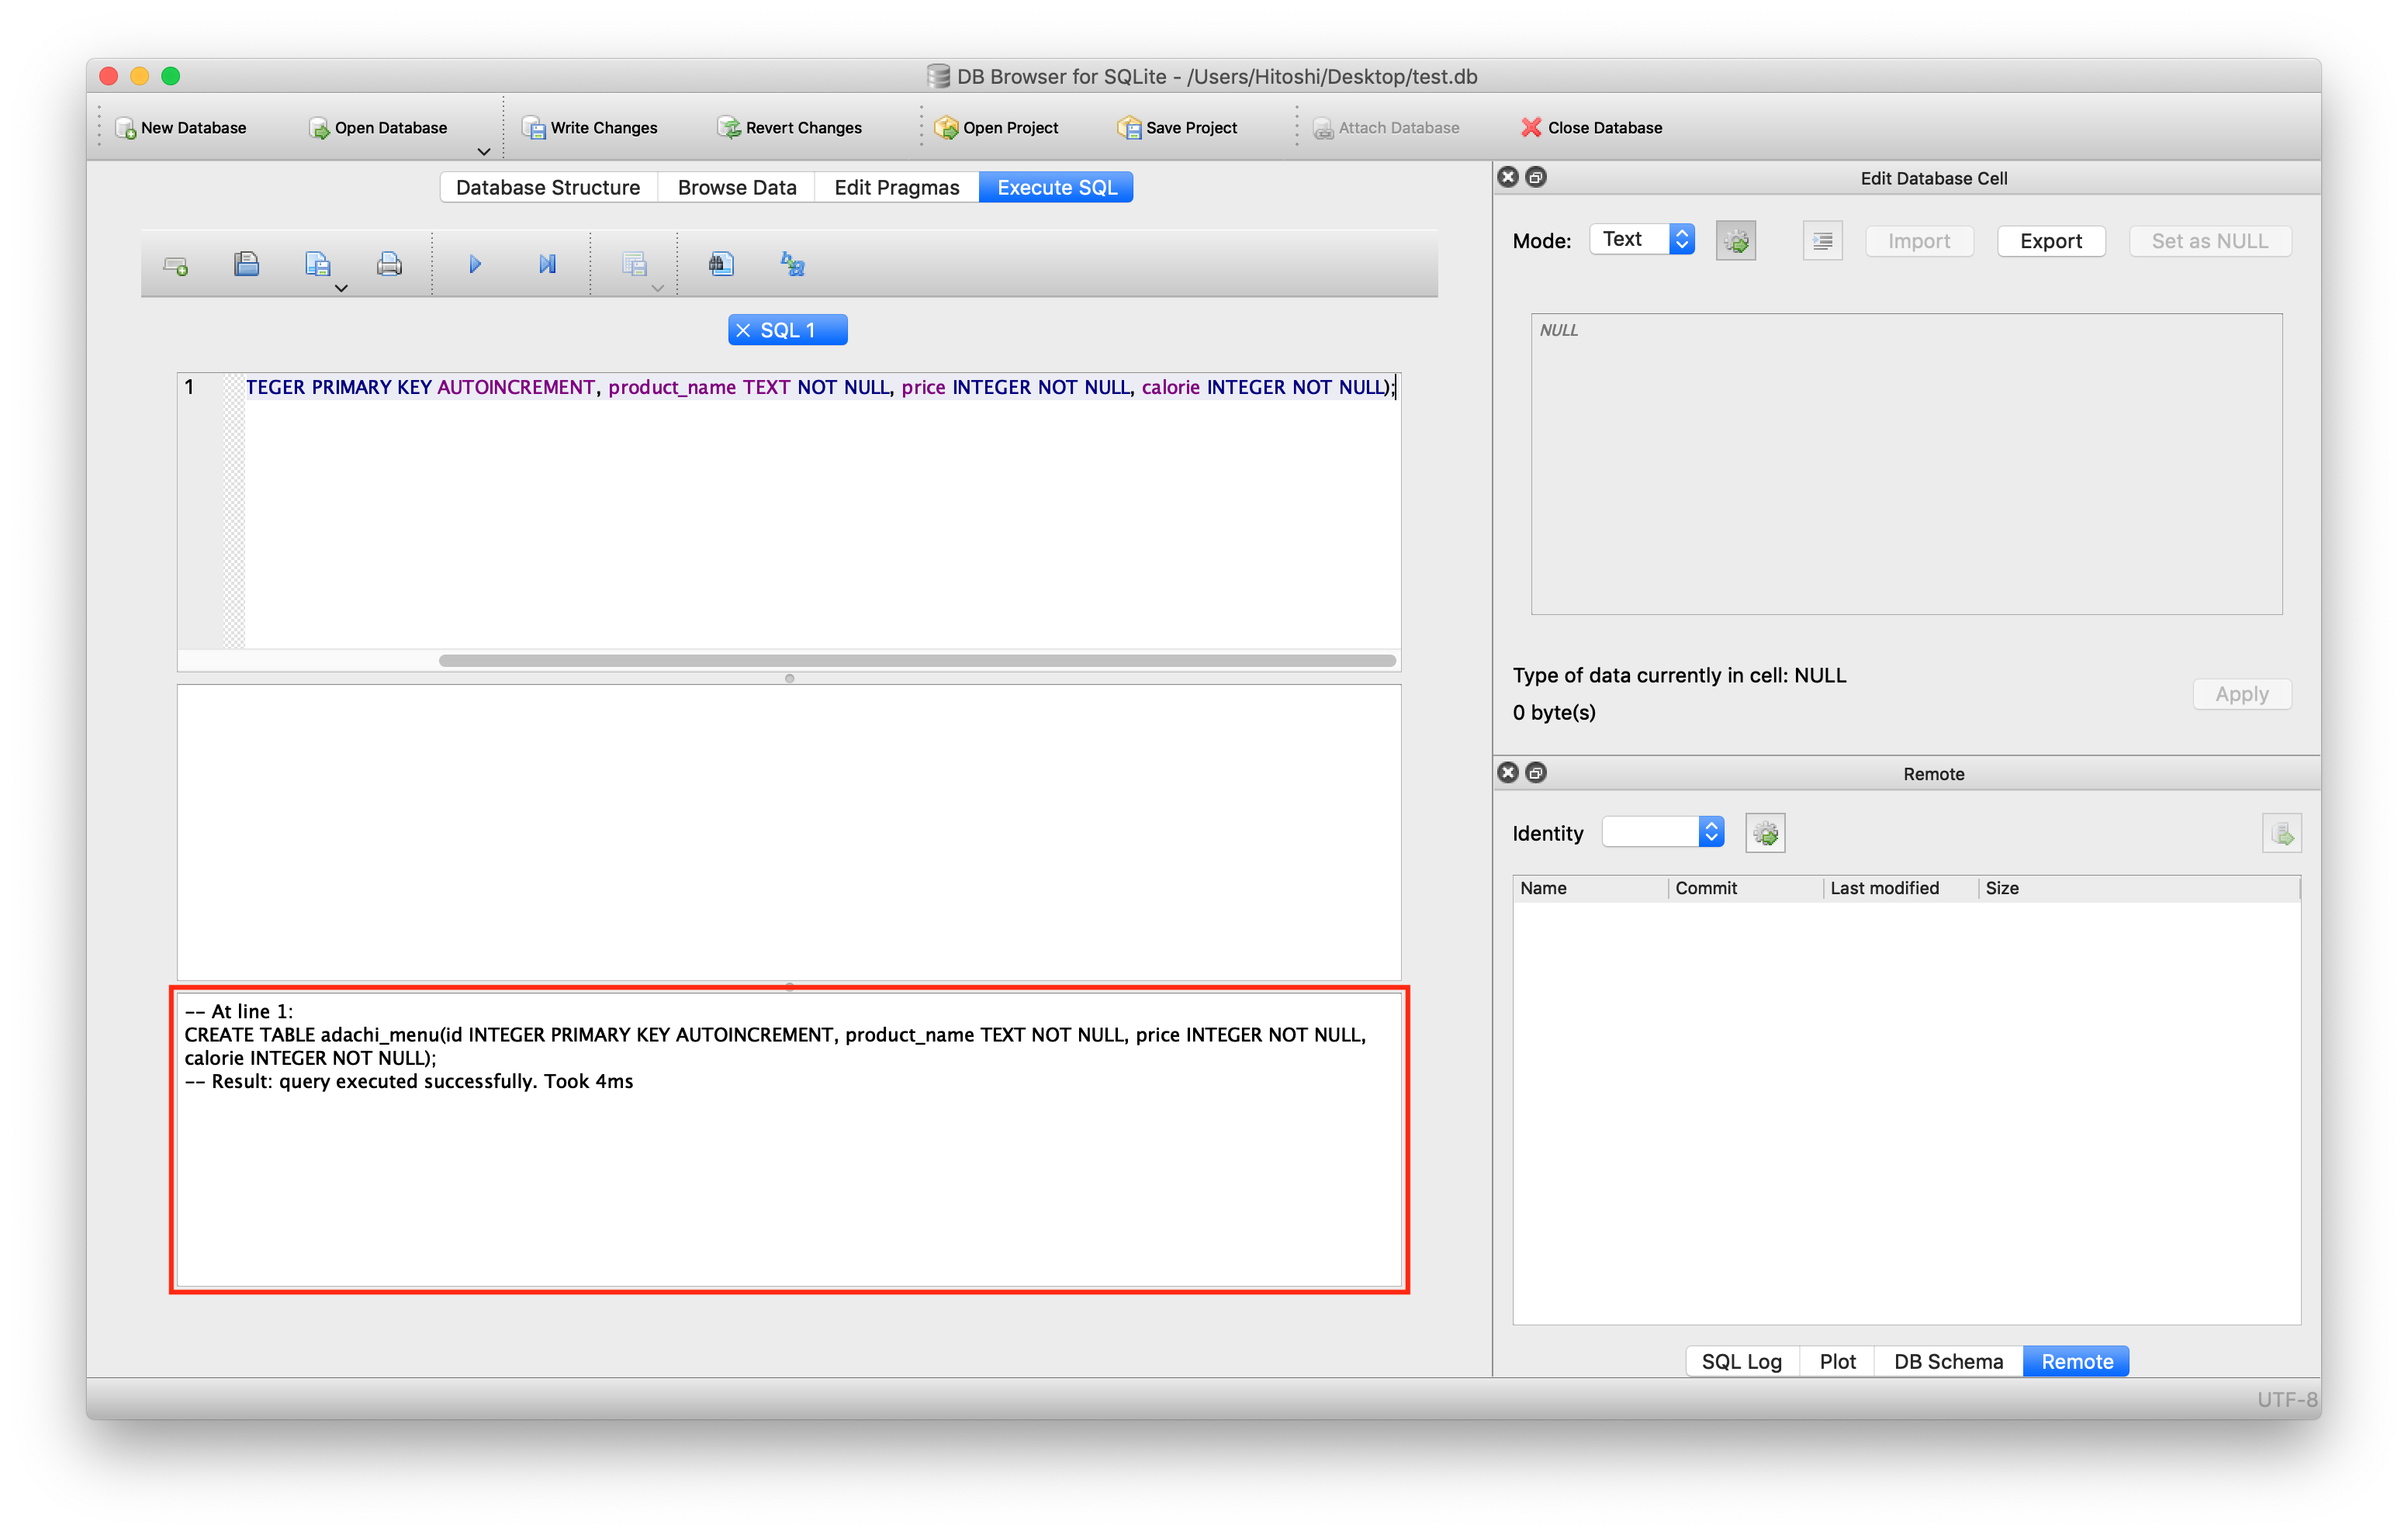
Task: Print the SQL statement
Action: [390, 263]
